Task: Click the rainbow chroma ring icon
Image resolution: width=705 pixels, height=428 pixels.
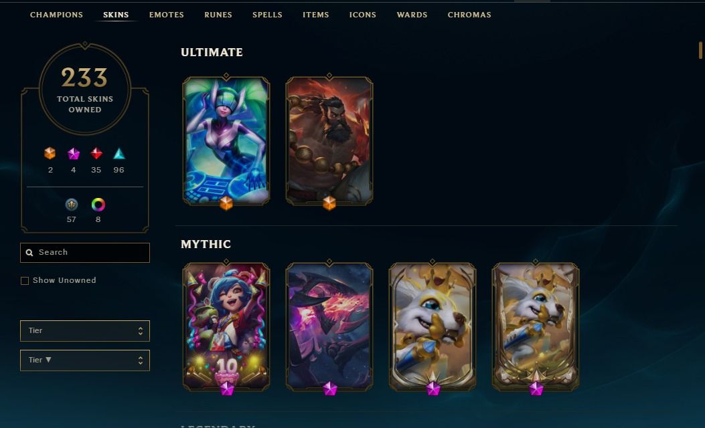Action: click(98, 205)
